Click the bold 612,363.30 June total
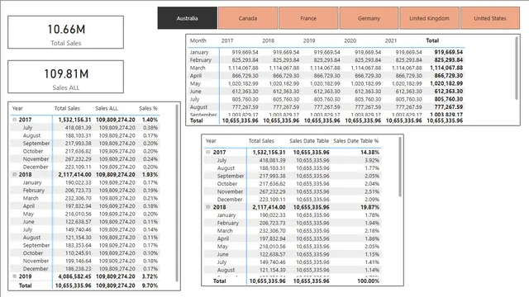The width and height of the screenshot is (529, 297). (x=448, y=92)
